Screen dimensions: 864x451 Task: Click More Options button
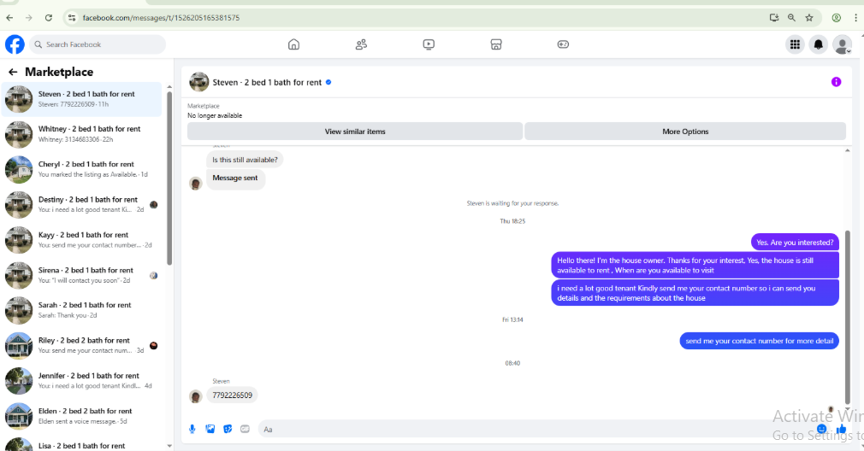point(685,132)
